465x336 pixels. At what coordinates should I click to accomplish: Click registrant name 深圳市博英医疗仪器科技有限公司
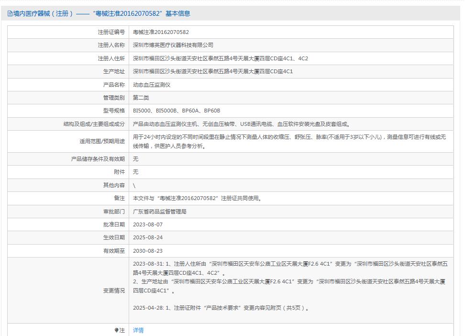(x=173, y=45)
